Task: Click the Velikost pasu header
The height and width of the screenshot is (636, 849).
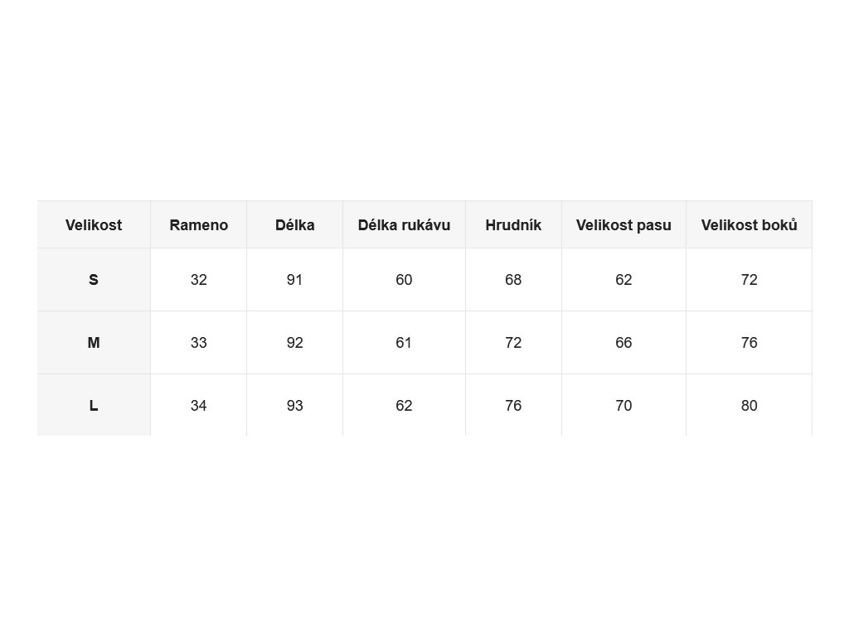Action: click(623, 225)
